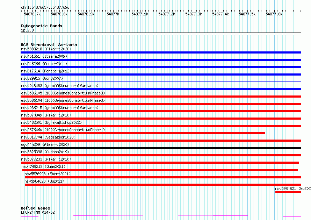Click the nsv5877233 (Almarri2020) label
Screen dimensions: 311x220
click(x=46, y=159)
